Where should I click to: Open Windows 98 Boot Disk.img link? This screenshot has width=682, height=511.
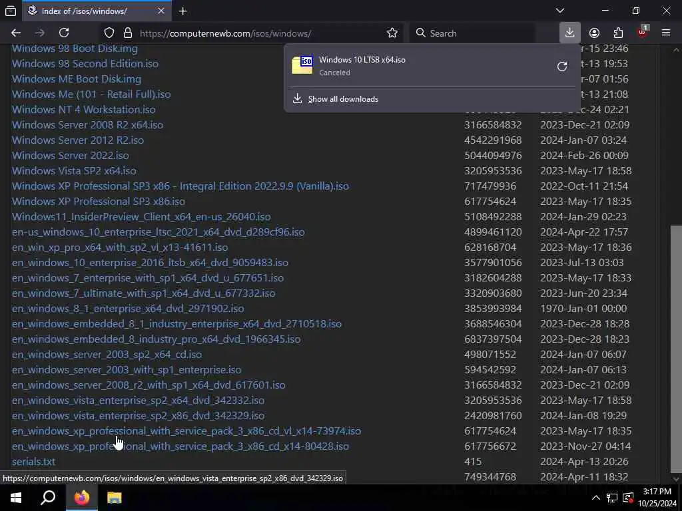click(75, 48)
